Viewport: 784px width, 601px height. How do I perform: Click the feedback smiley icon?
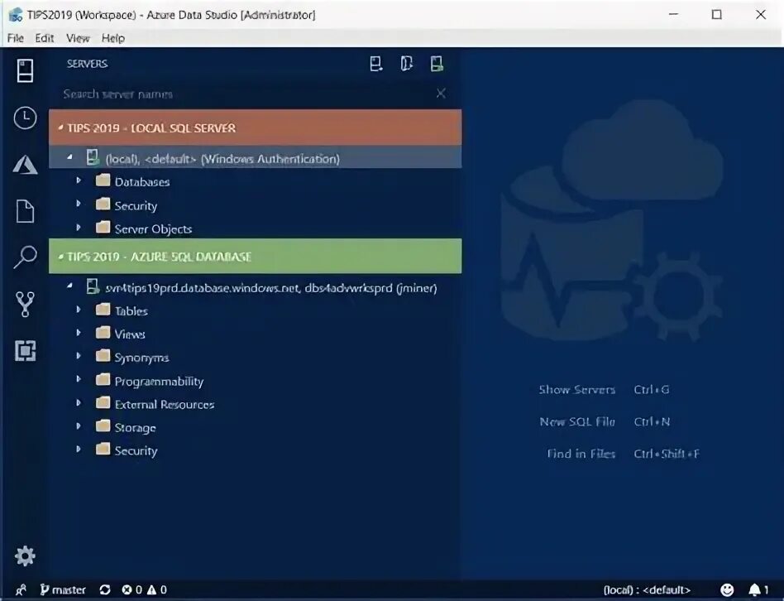pyautogui.click(x=727, y=590)
